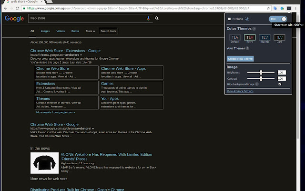Click the Brightness slider handle
The height and width of the screenshot is (191, 305).
(x=261, y=73)
